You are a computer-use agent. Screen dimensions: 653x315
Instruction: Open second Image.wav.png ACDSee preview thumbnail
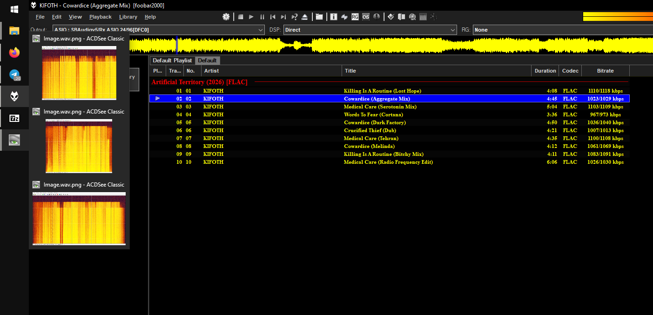(79, 146)
